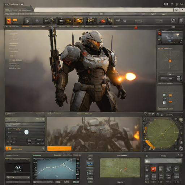Select the orange square icon in top toolbar
Viewport: 185px width, 185px height.
click(x=9, y=21)
